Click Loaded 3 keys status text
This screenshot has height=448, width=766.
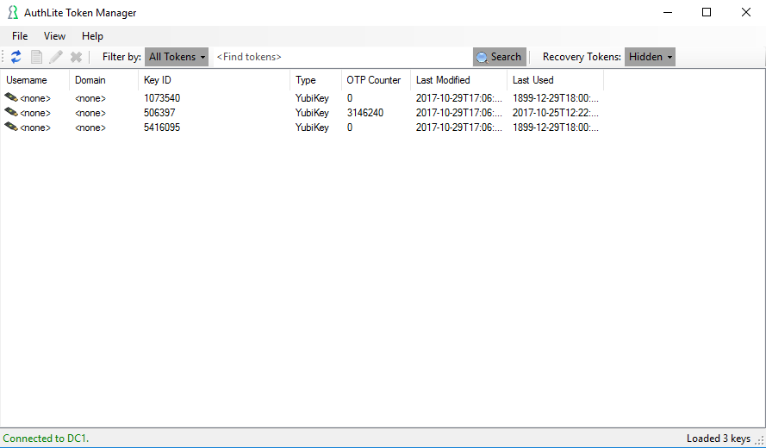(x=718, y=439)
